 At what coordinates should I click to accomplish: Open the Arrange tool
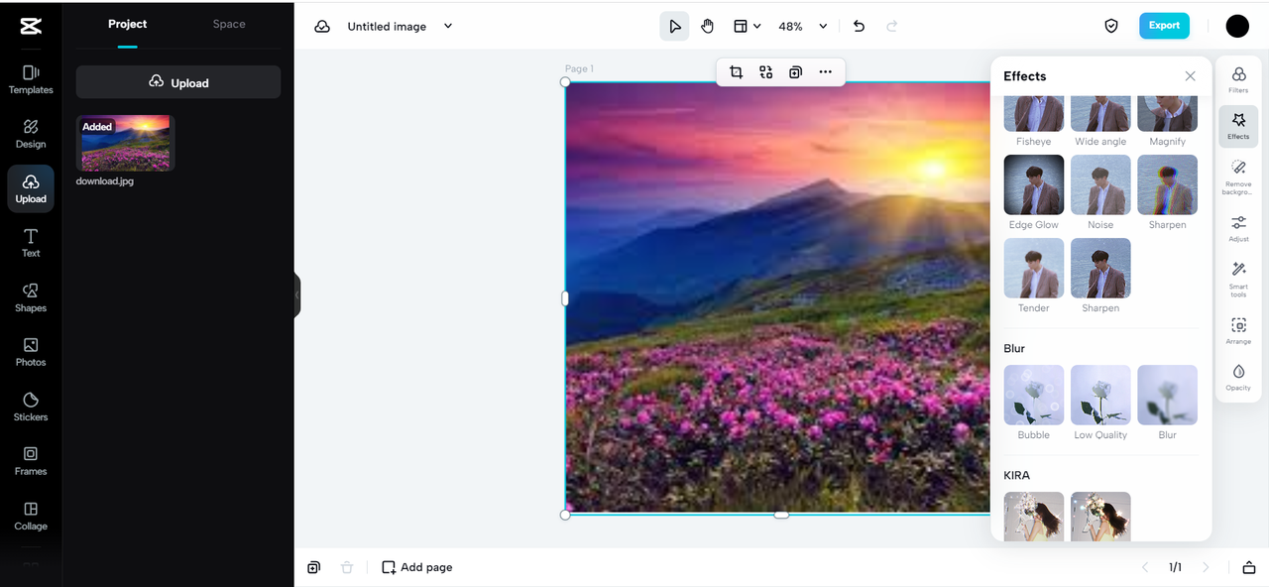click(1238, 331)
